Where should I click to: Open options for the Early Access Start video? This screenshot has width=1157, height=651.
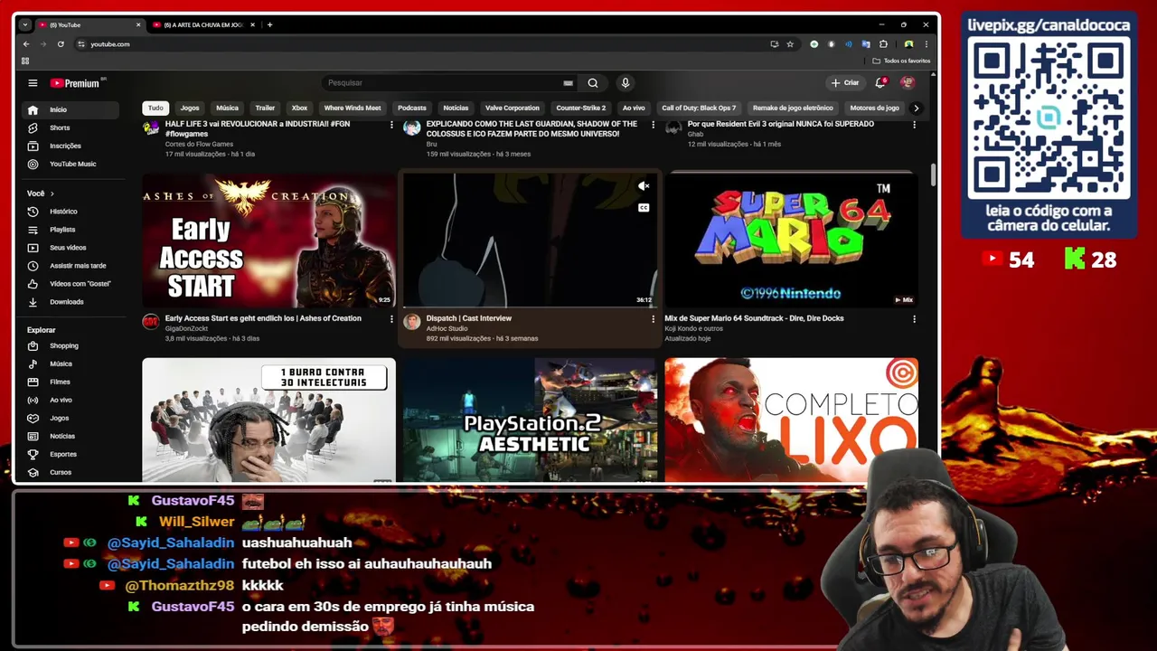click(391, 319)
